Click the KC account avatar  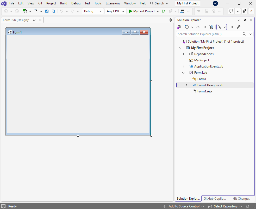215,3
